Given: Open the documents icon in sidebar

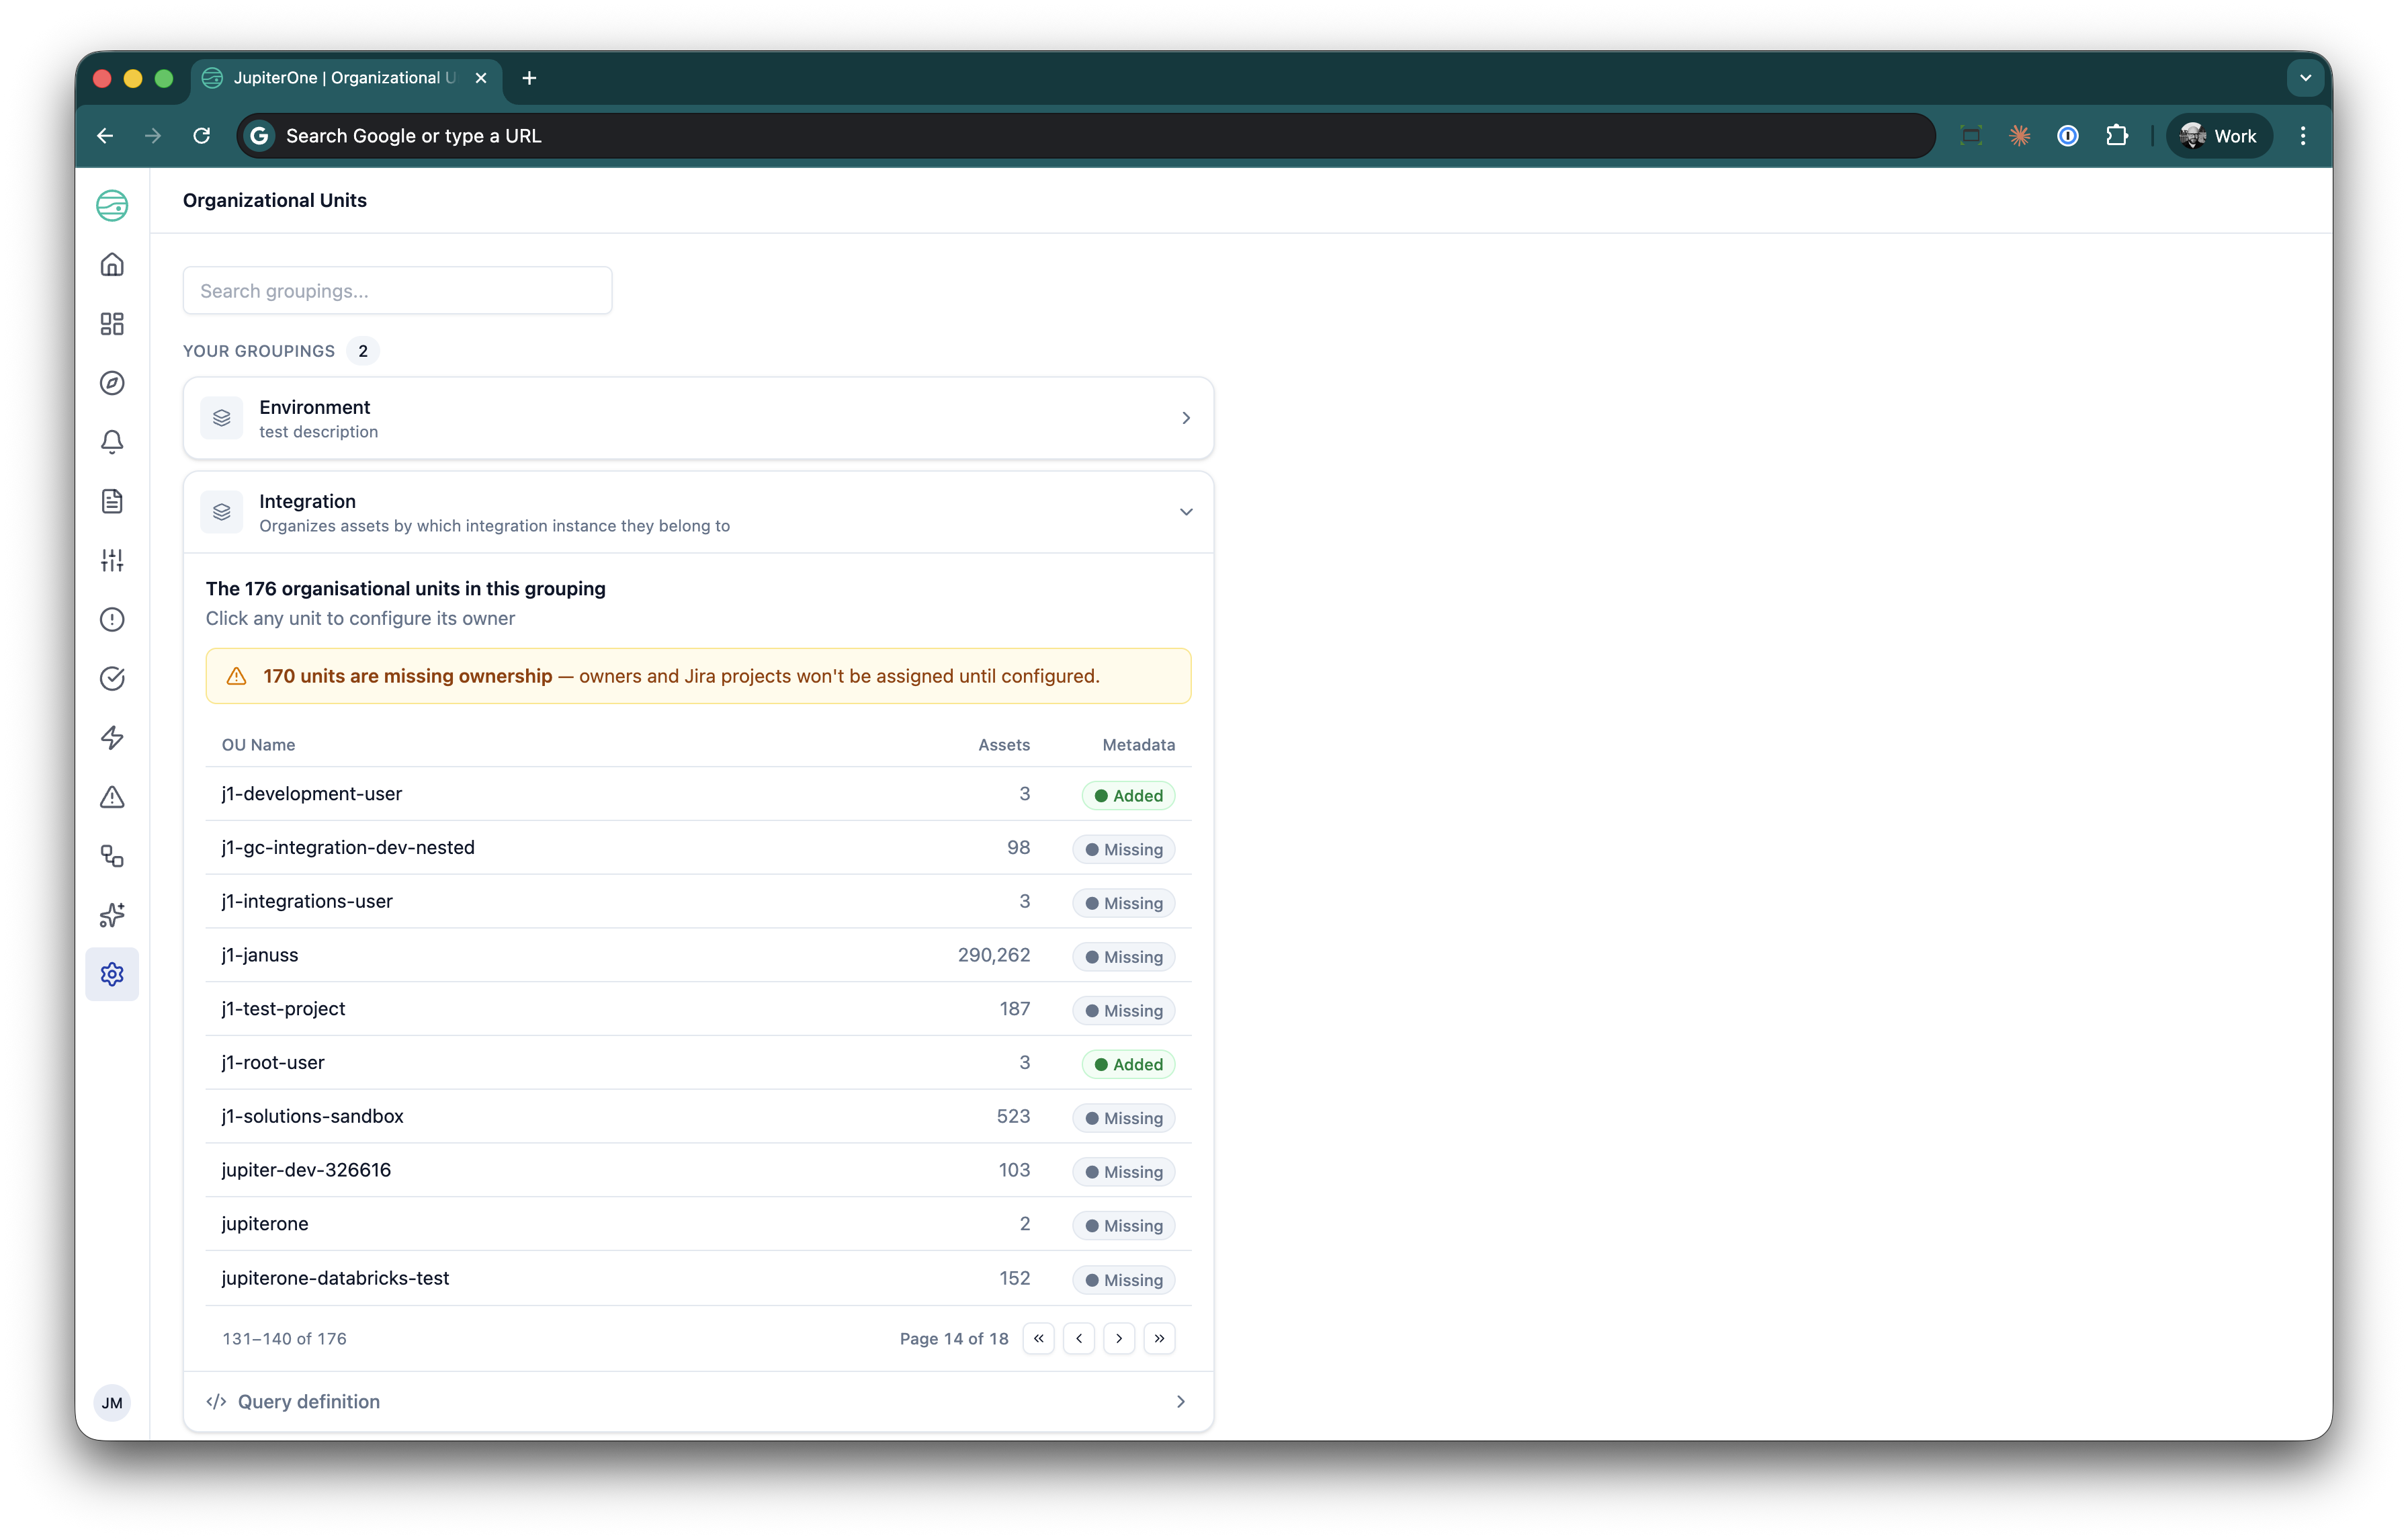Looking at the screenshot, I should point(112,501).
